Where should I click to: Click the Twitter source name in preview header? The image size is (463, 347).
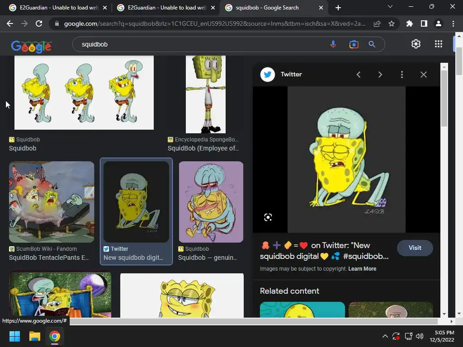pyautogui.click(x=291, y=75)
